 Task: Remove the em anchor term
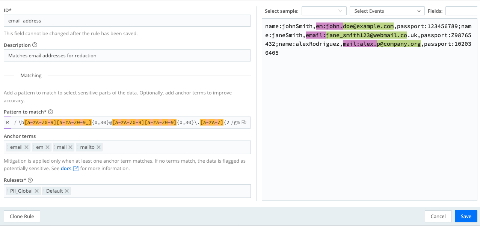(x=48, y=147)
